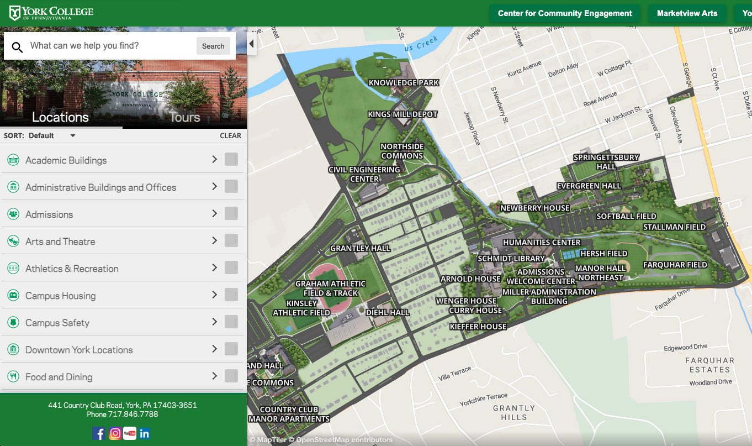Expand the Downtown York Locations chevron
Viewport: 752px width, 446px height.
click(214, 349)
